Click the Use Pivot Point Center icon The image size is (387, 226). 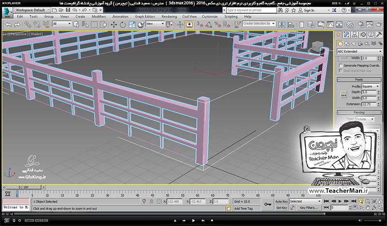pos(170,25)
